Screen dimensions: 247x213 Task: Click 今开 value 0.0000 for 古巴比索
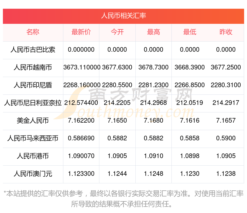pos(117,50)
